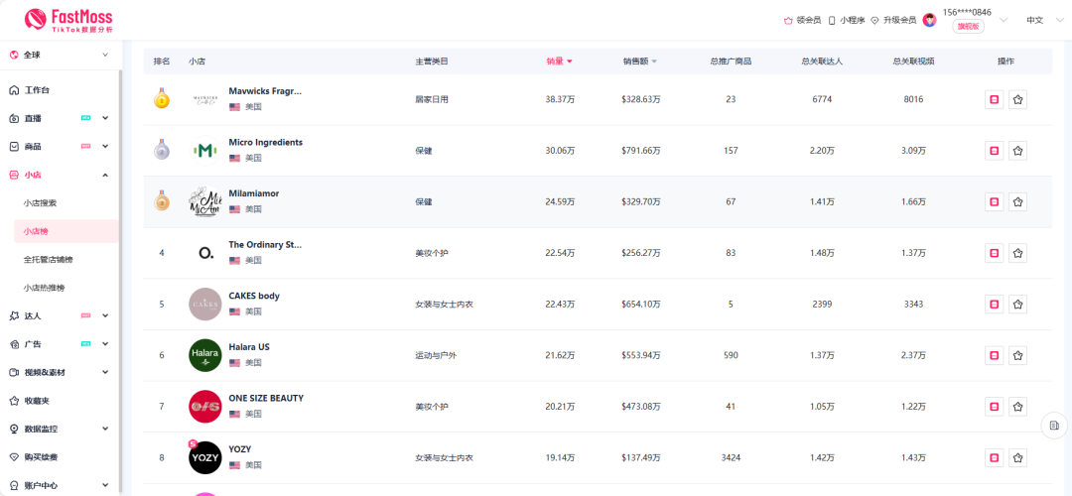The height and width of the screenshot is (496, 1072).
Task: Click the 账户中心 icon in the sidebar
Action: (x=14, y=486)
